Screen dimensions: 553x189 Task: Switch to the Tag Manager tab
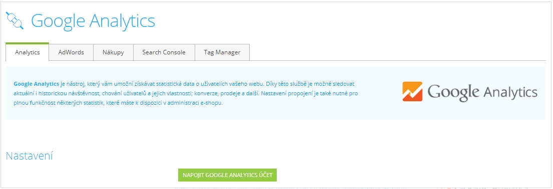click(x=222, y=52)
